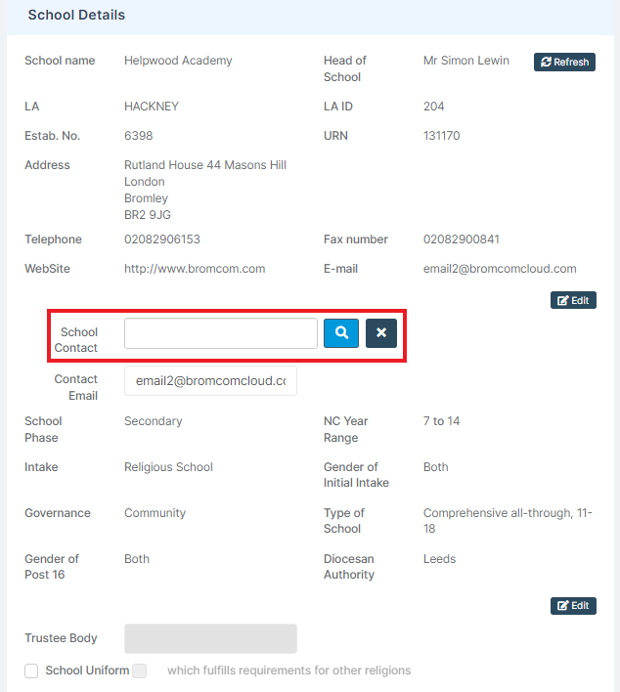Image resolution: width=620 pixels, height=692 pixels.
Task: Click the NC Year Range value 7 to 14
Action: coord(442,421)
